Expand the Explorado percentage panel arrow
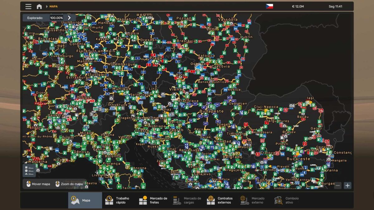 point(69,18)
